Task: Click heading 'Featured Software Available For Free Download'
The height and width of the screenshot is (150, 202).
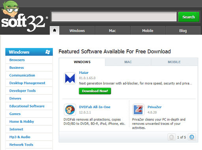Action: coord(115,51)
